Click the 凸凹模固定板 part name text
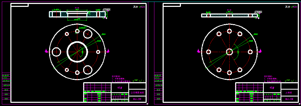Screen dimensions: 301x106 tap(137, 93)
